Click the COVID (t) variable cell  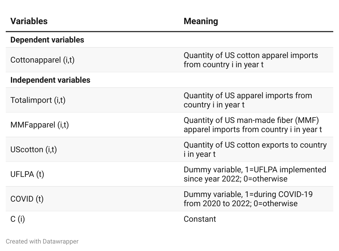click(x=27, y=199)
